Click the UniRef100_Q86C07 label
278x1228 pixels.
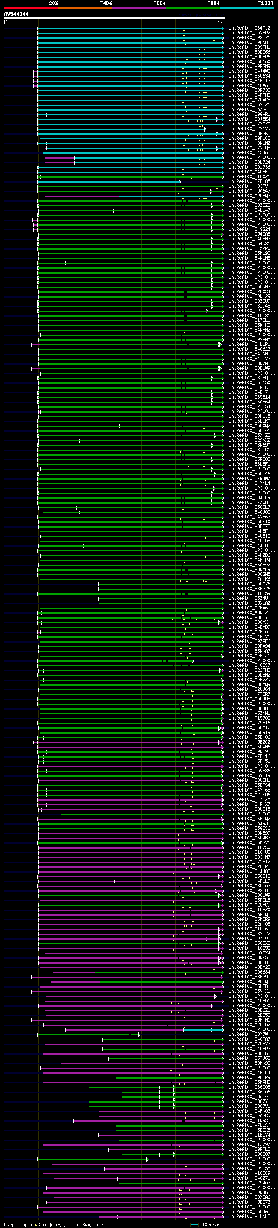[249, 1154]
